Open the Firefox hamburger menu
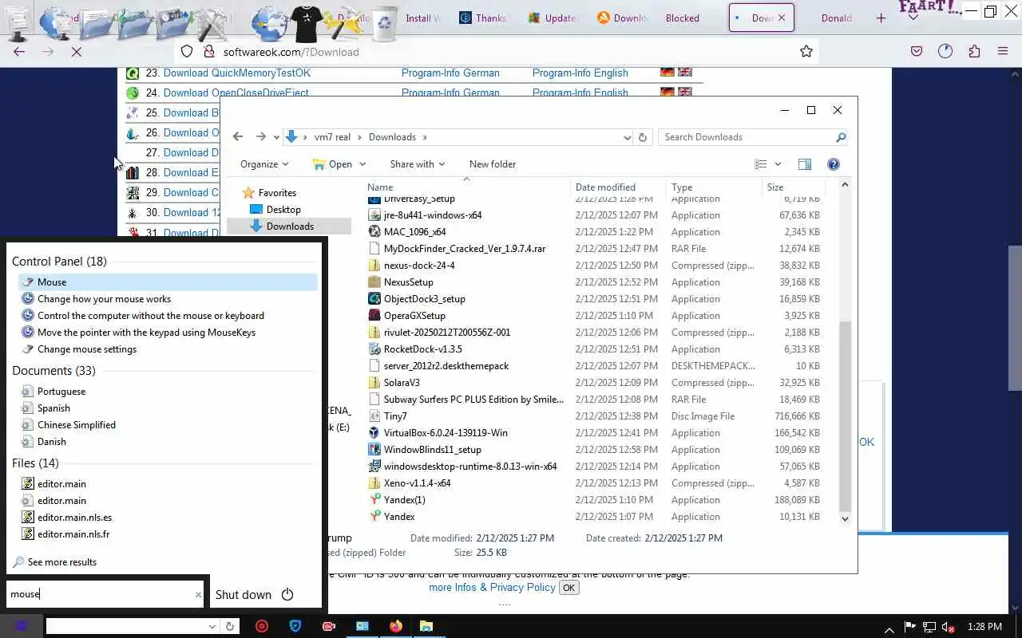The height and width of the screenshot is (638, 1022). [x=1003, y=52]
